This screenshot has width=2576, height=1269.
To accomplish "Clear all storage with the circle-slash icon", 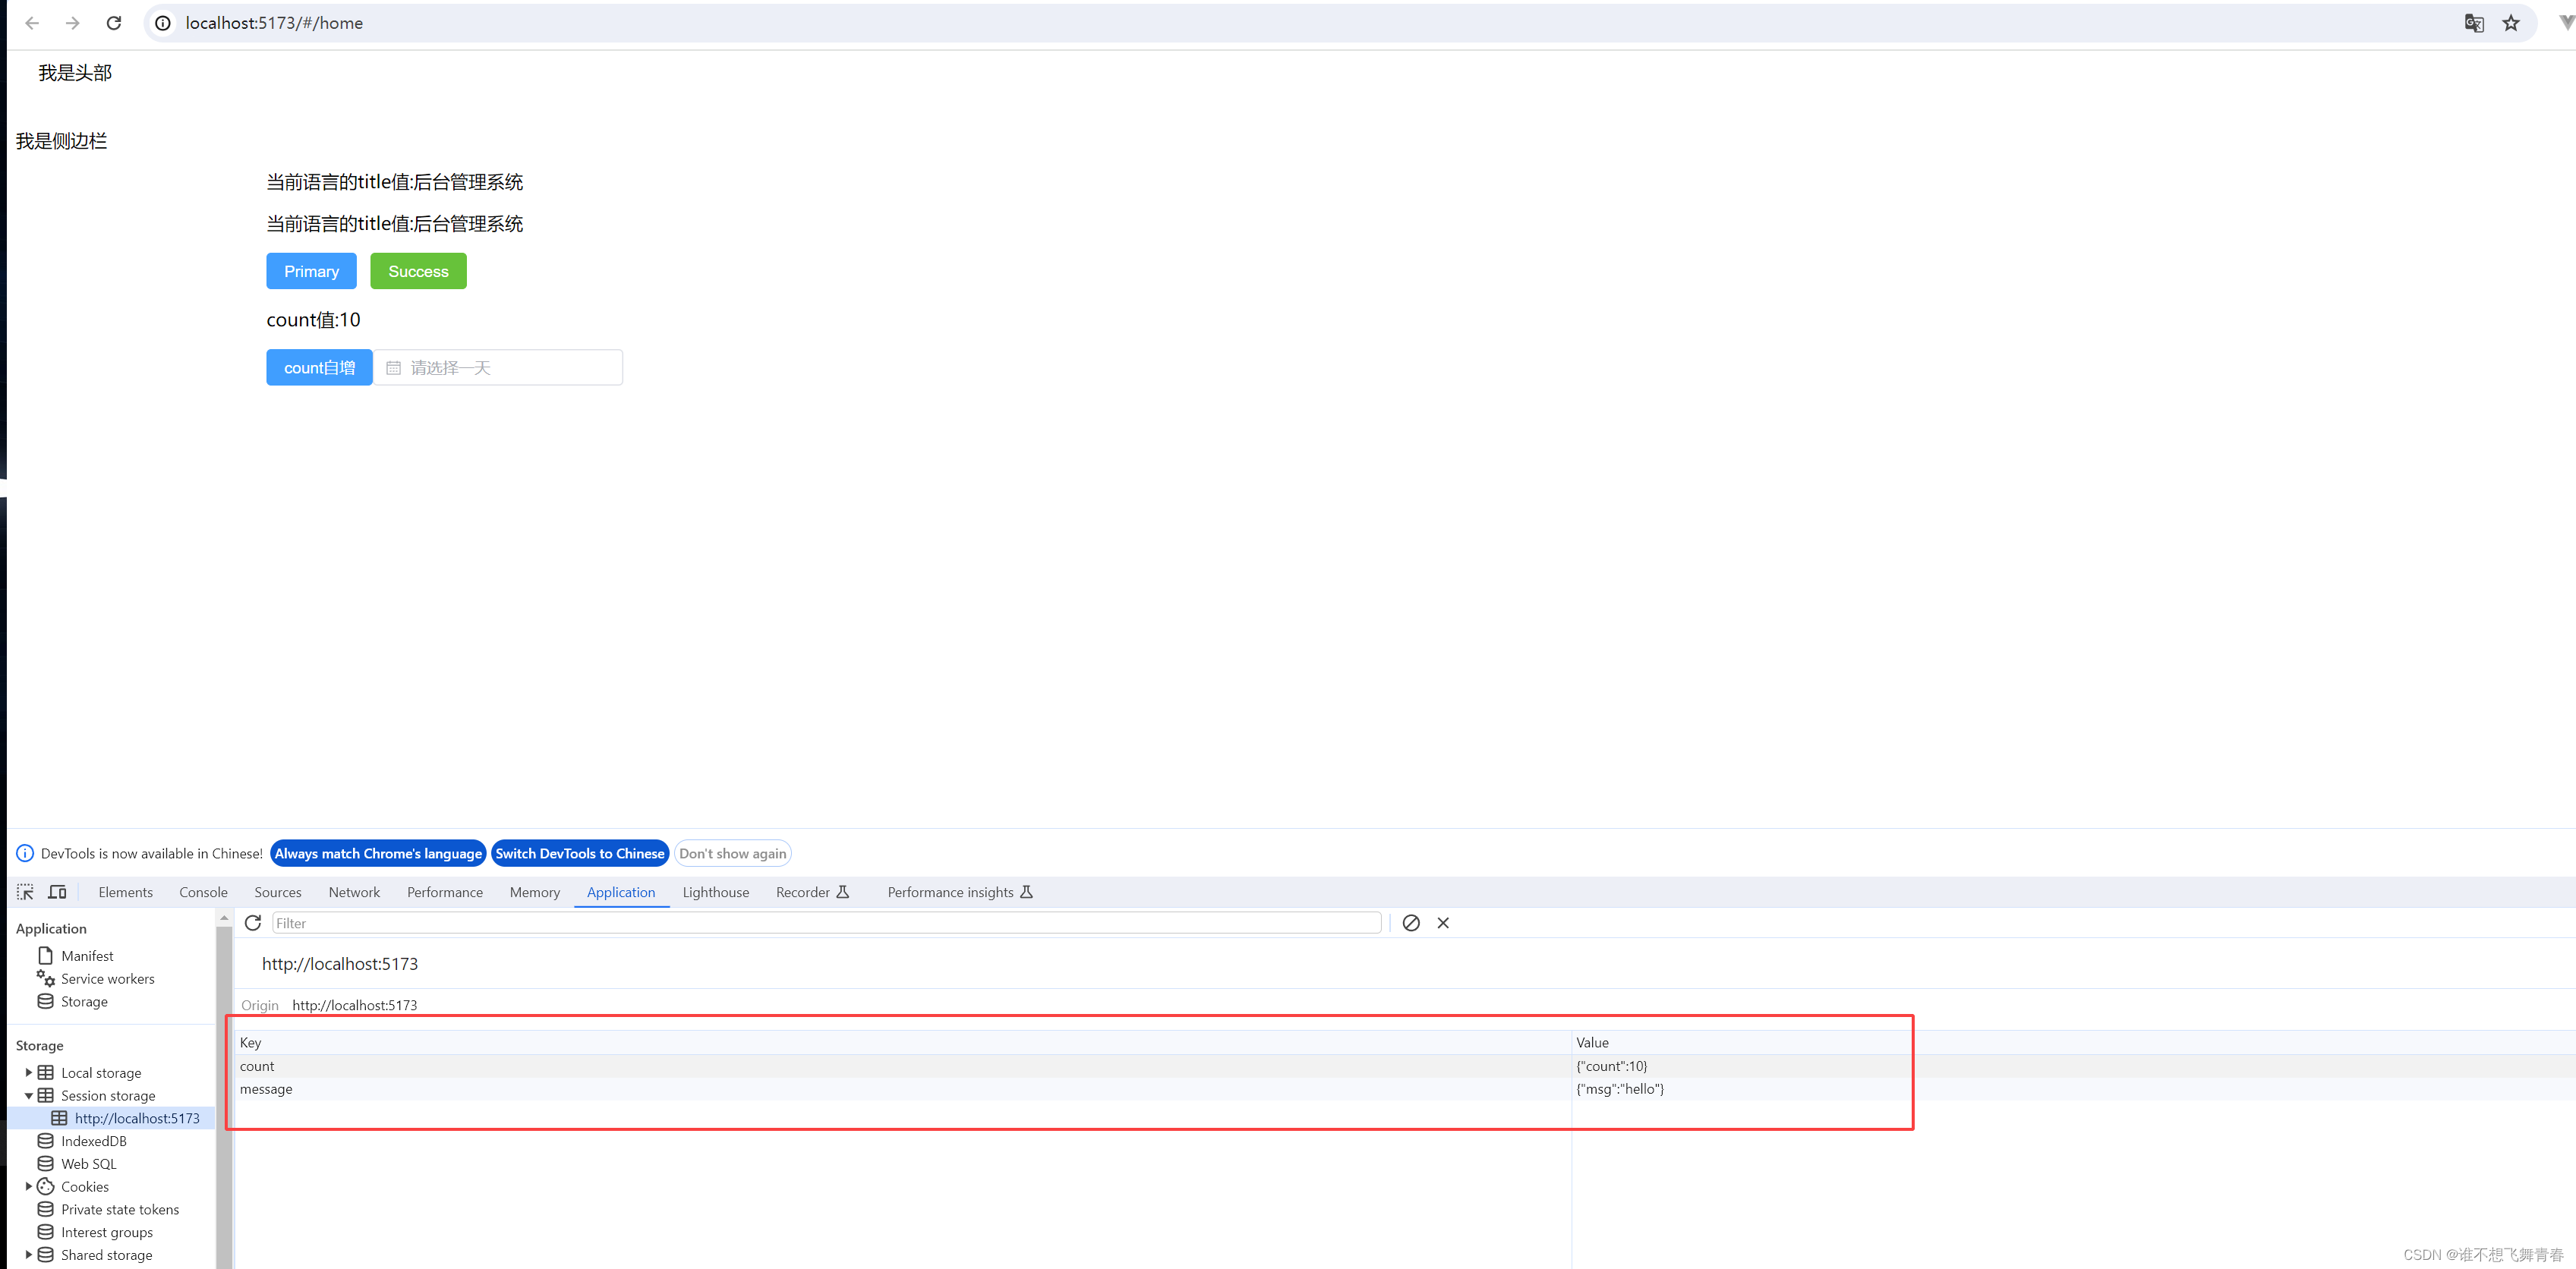I will pos(1410,923).
